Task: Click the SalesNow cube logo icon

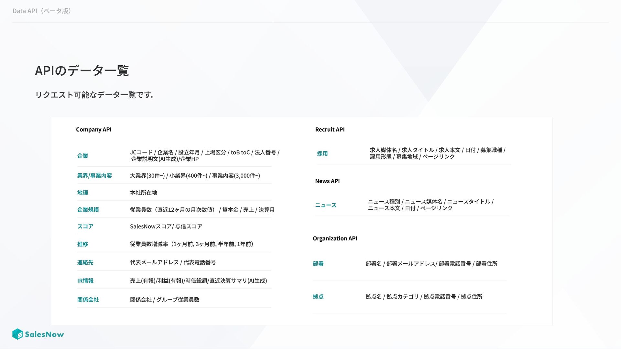Action: (17, 334)
